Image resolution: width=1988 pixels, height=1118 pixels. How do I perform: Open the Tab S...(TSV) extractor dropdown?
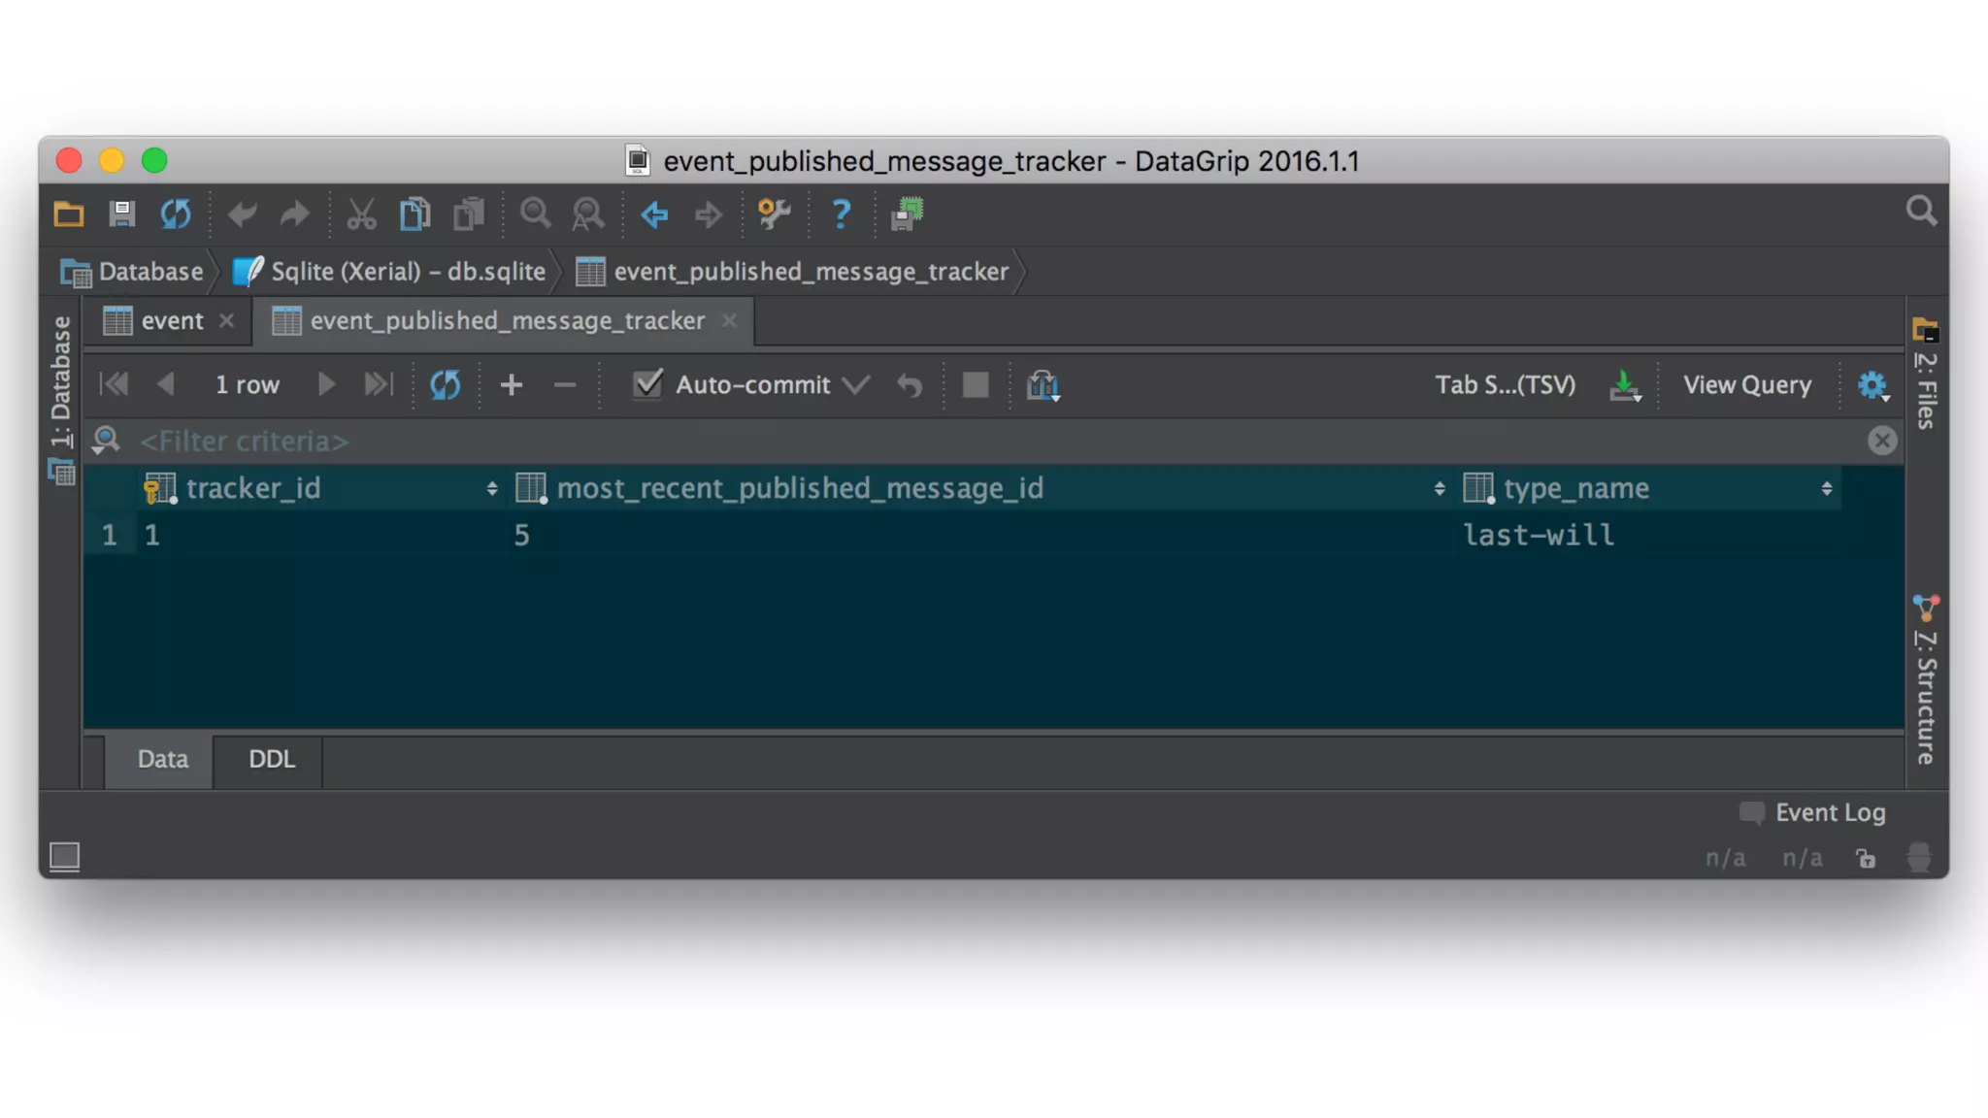coord(1505,385)
